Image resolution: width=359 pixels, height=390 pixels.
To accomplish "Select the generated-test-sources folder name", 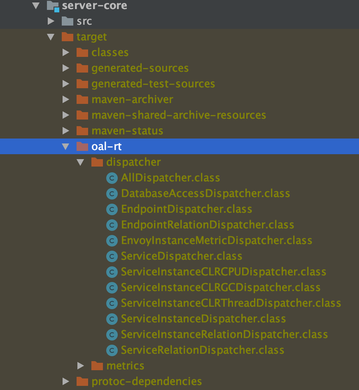I will pos(153,84).
